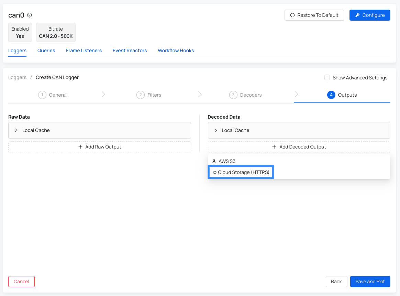Click the can0 title
400x296 pixels.
click(x=16, y=15)
